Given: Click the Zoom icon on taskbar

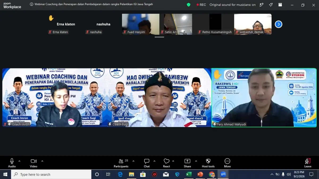Looking at the screenshot, I should click(x=223, y=174).
